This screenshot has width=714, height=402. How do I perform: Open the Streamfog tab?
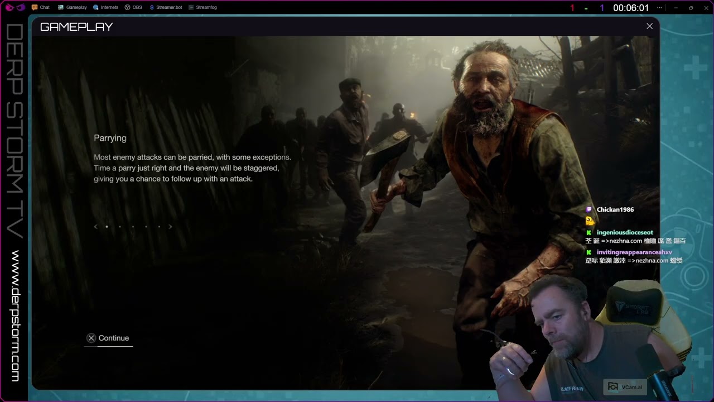[x=202, y=7]
